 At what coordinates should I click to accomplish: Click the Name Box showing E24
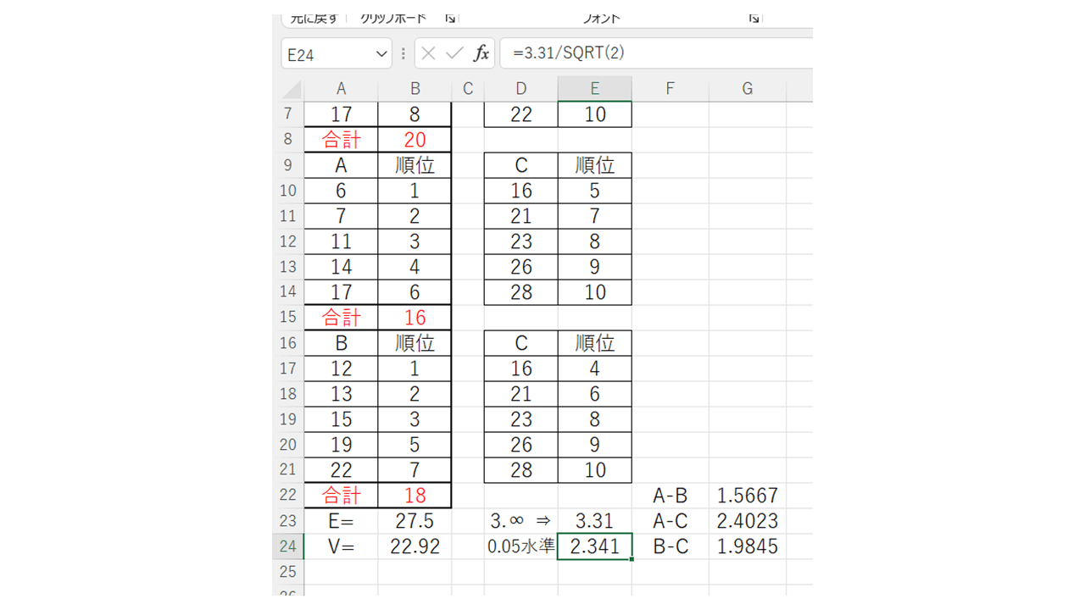click(x=326, y=54)
